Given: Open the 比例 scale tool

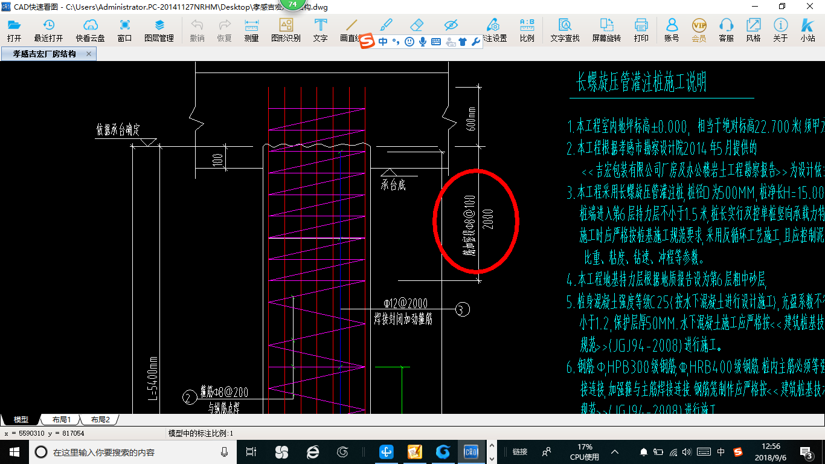Looking at the screenshot, I should point(527,30).
